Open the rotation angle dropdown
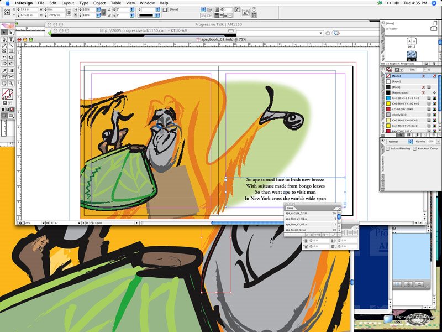The width and height of the screenshot is (442, 332). click(131, 9)
